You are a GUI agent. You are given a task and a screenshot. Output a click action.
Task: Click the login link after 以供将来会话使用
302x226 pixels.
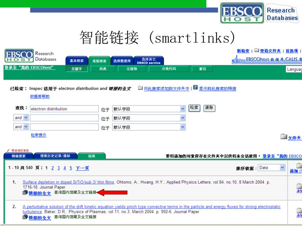282,156
